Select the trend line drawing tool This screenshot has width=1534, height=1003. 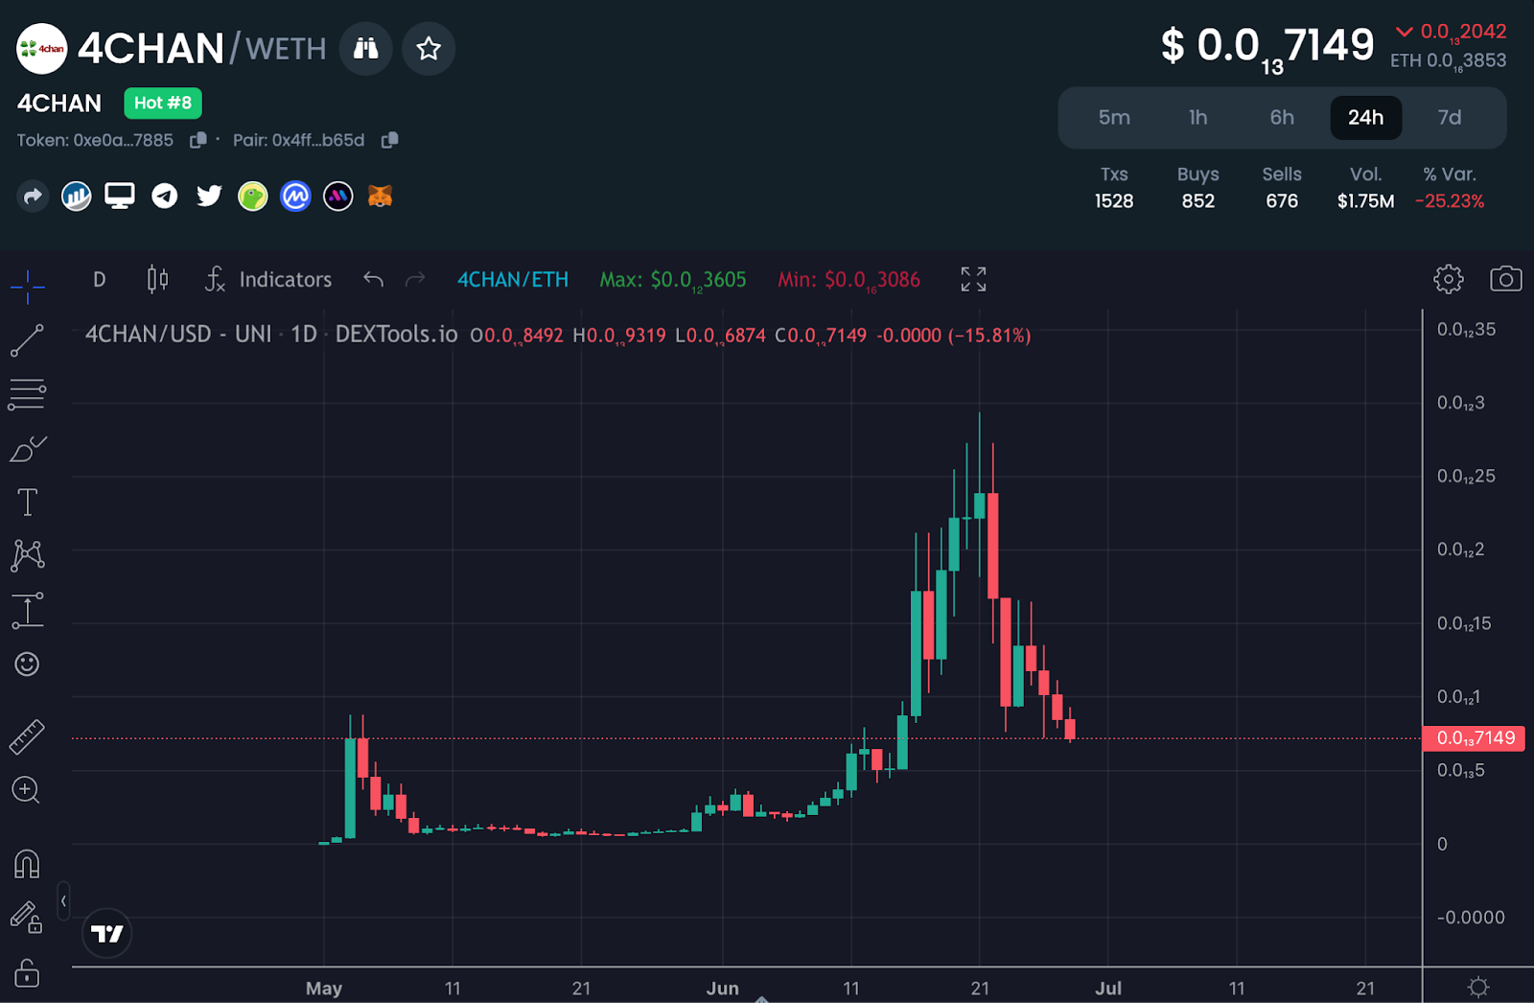point(28,340)
